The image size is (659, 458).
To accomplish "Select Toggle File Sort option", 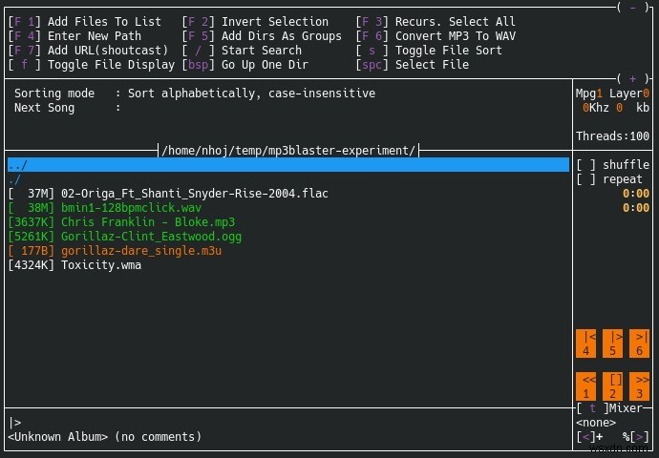I will 435,50.
